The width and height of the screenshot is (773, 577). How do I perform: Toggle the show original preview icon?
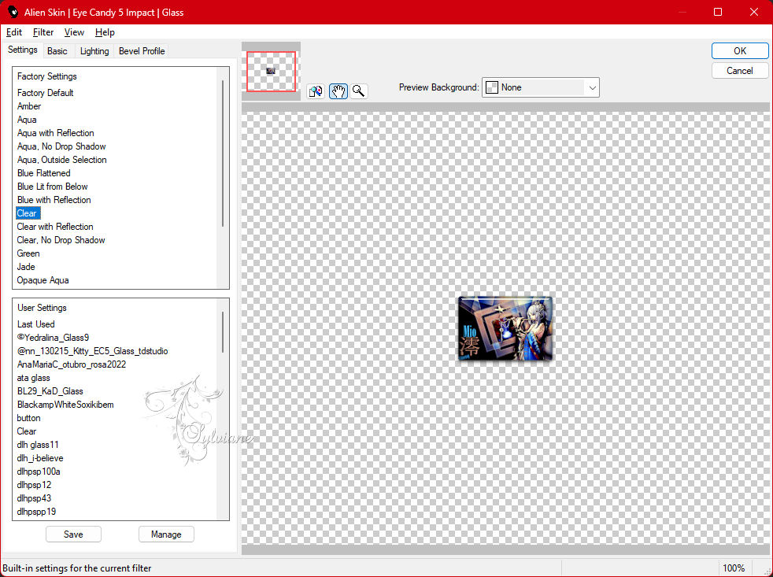pos(316,91)
